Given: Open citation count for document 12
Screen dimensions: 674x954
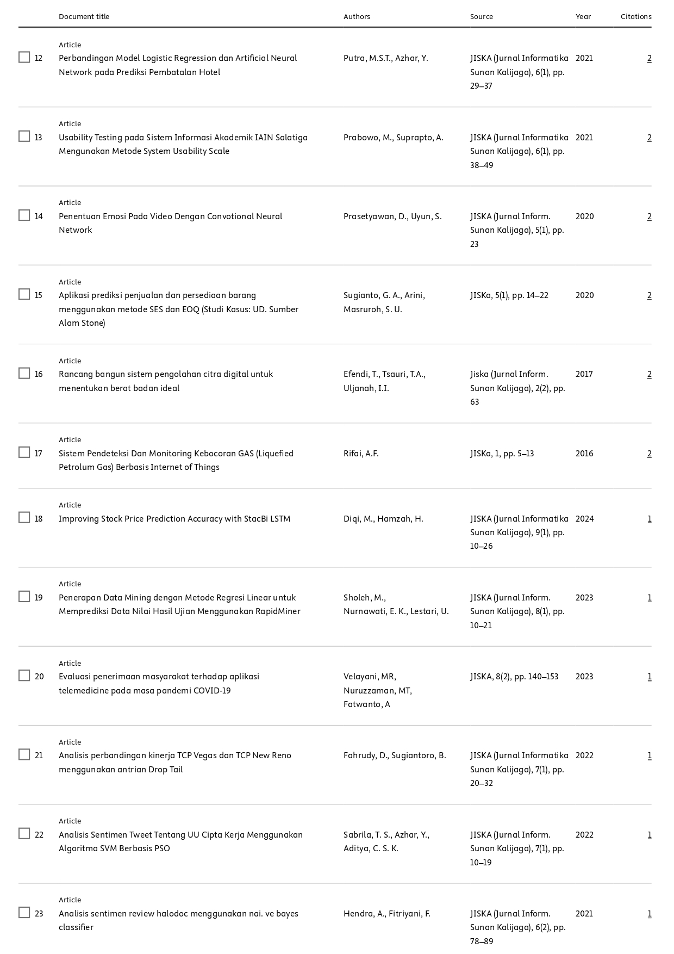Looking at the screenshot, I should 649,58.
